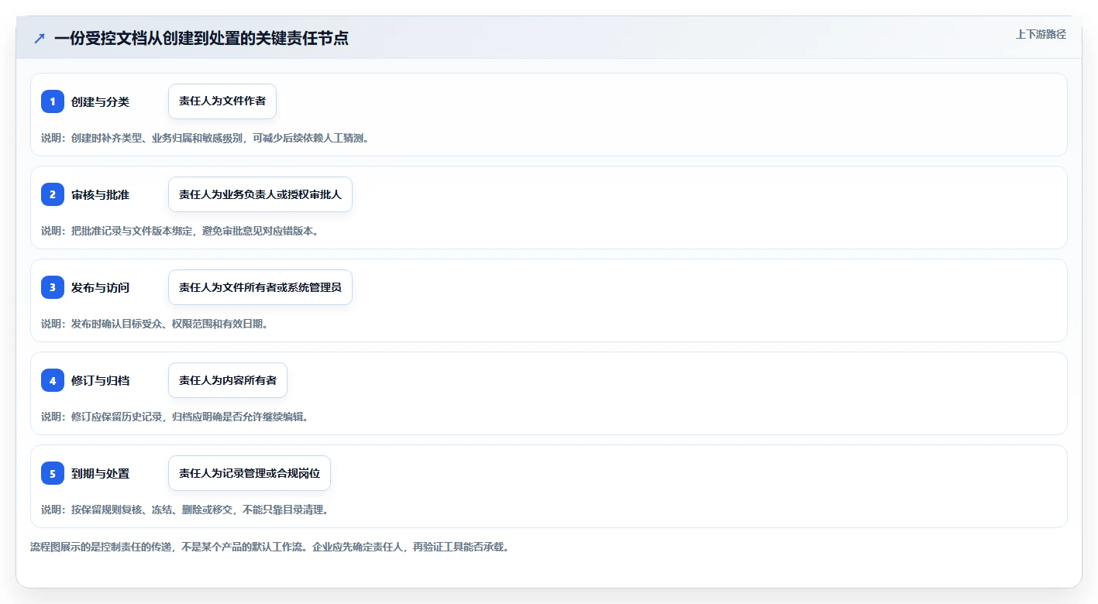
Task: Click the description starting 说明：创建时补齐类型
Action: [x=206, y=138]
